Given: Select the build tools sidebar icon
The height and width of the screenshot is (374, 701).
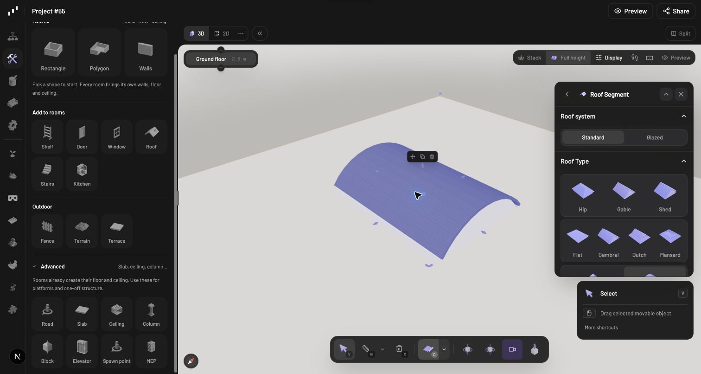Looking at the screenshot, I should tap(13, 58).
